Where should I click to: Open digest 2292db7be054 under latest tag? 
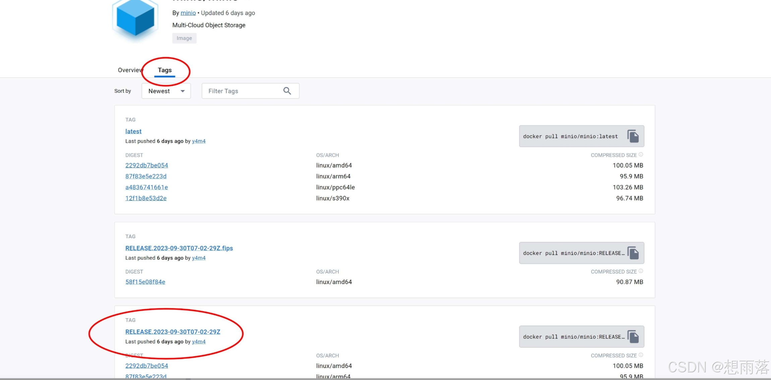146,165
